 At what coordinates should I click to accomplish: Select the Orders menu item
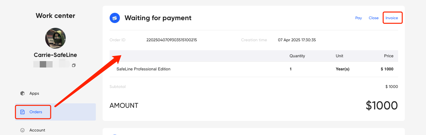pos(55,112)
